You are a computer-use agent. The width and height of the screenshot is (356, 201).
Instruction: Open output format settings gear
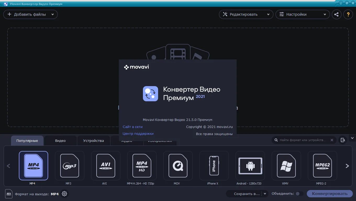click(64, 194)
